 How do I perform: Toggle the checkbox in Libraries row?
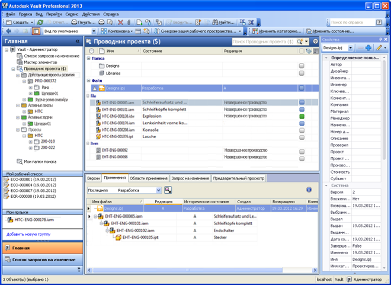302,73
